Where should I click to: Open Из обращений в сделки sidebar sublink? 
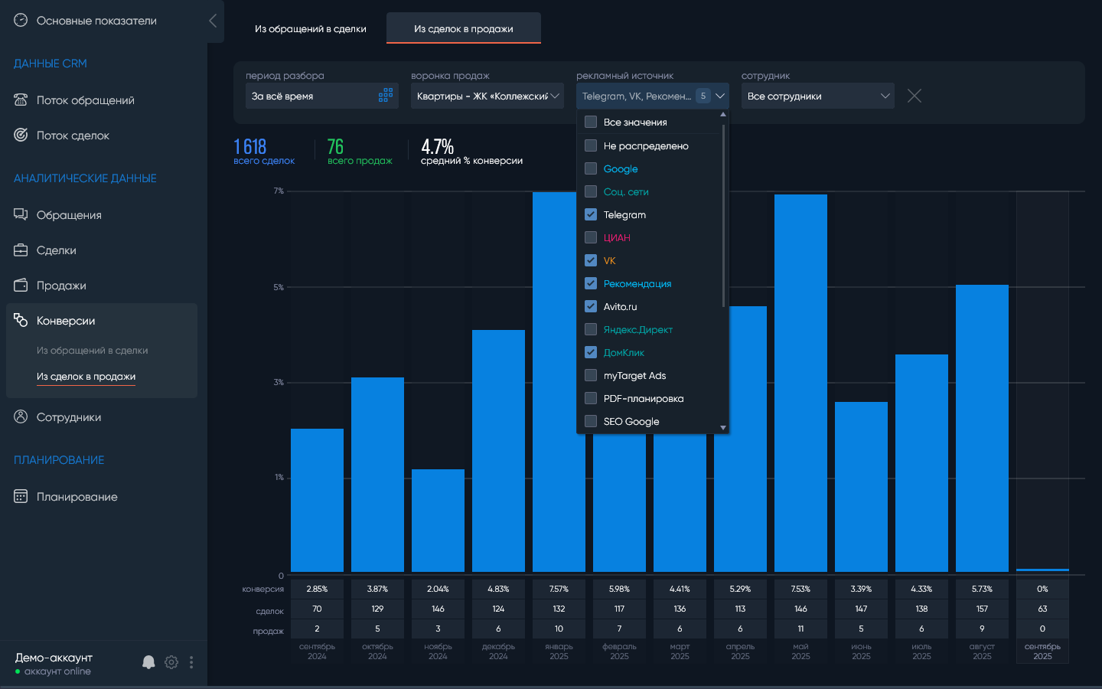(x=92, y=351)
